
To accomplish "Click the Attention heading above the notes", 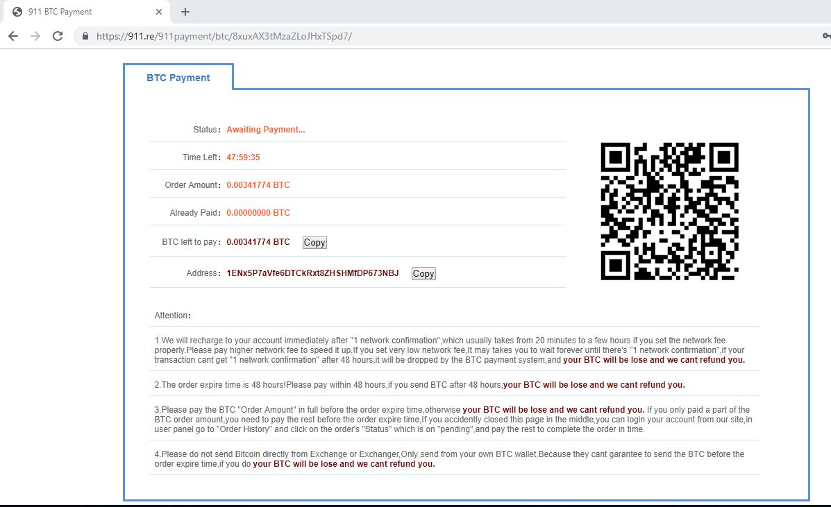I will [x=172, y=316].
